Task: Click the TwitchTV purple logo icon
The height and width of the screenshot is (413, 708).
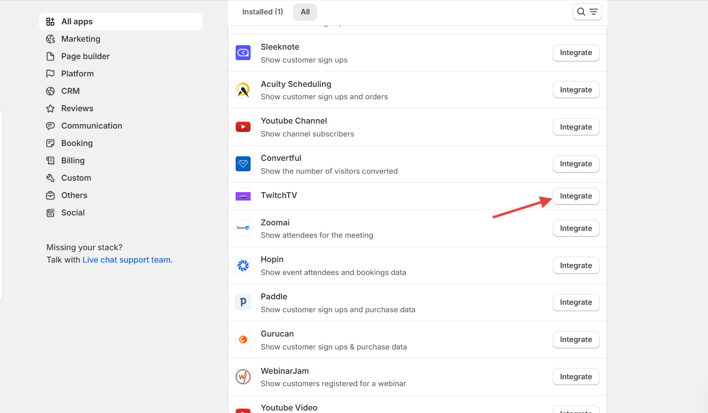Action: click(x=243, y=196)
